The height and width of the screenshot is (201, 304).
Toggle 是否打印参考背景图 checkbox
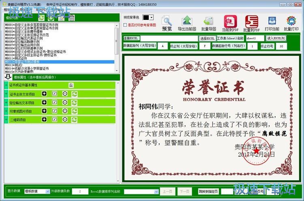click(125, 25)
